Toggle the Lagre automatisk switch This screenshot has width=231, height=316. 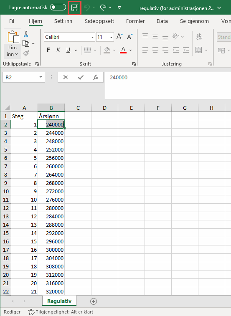click(58, 8)
